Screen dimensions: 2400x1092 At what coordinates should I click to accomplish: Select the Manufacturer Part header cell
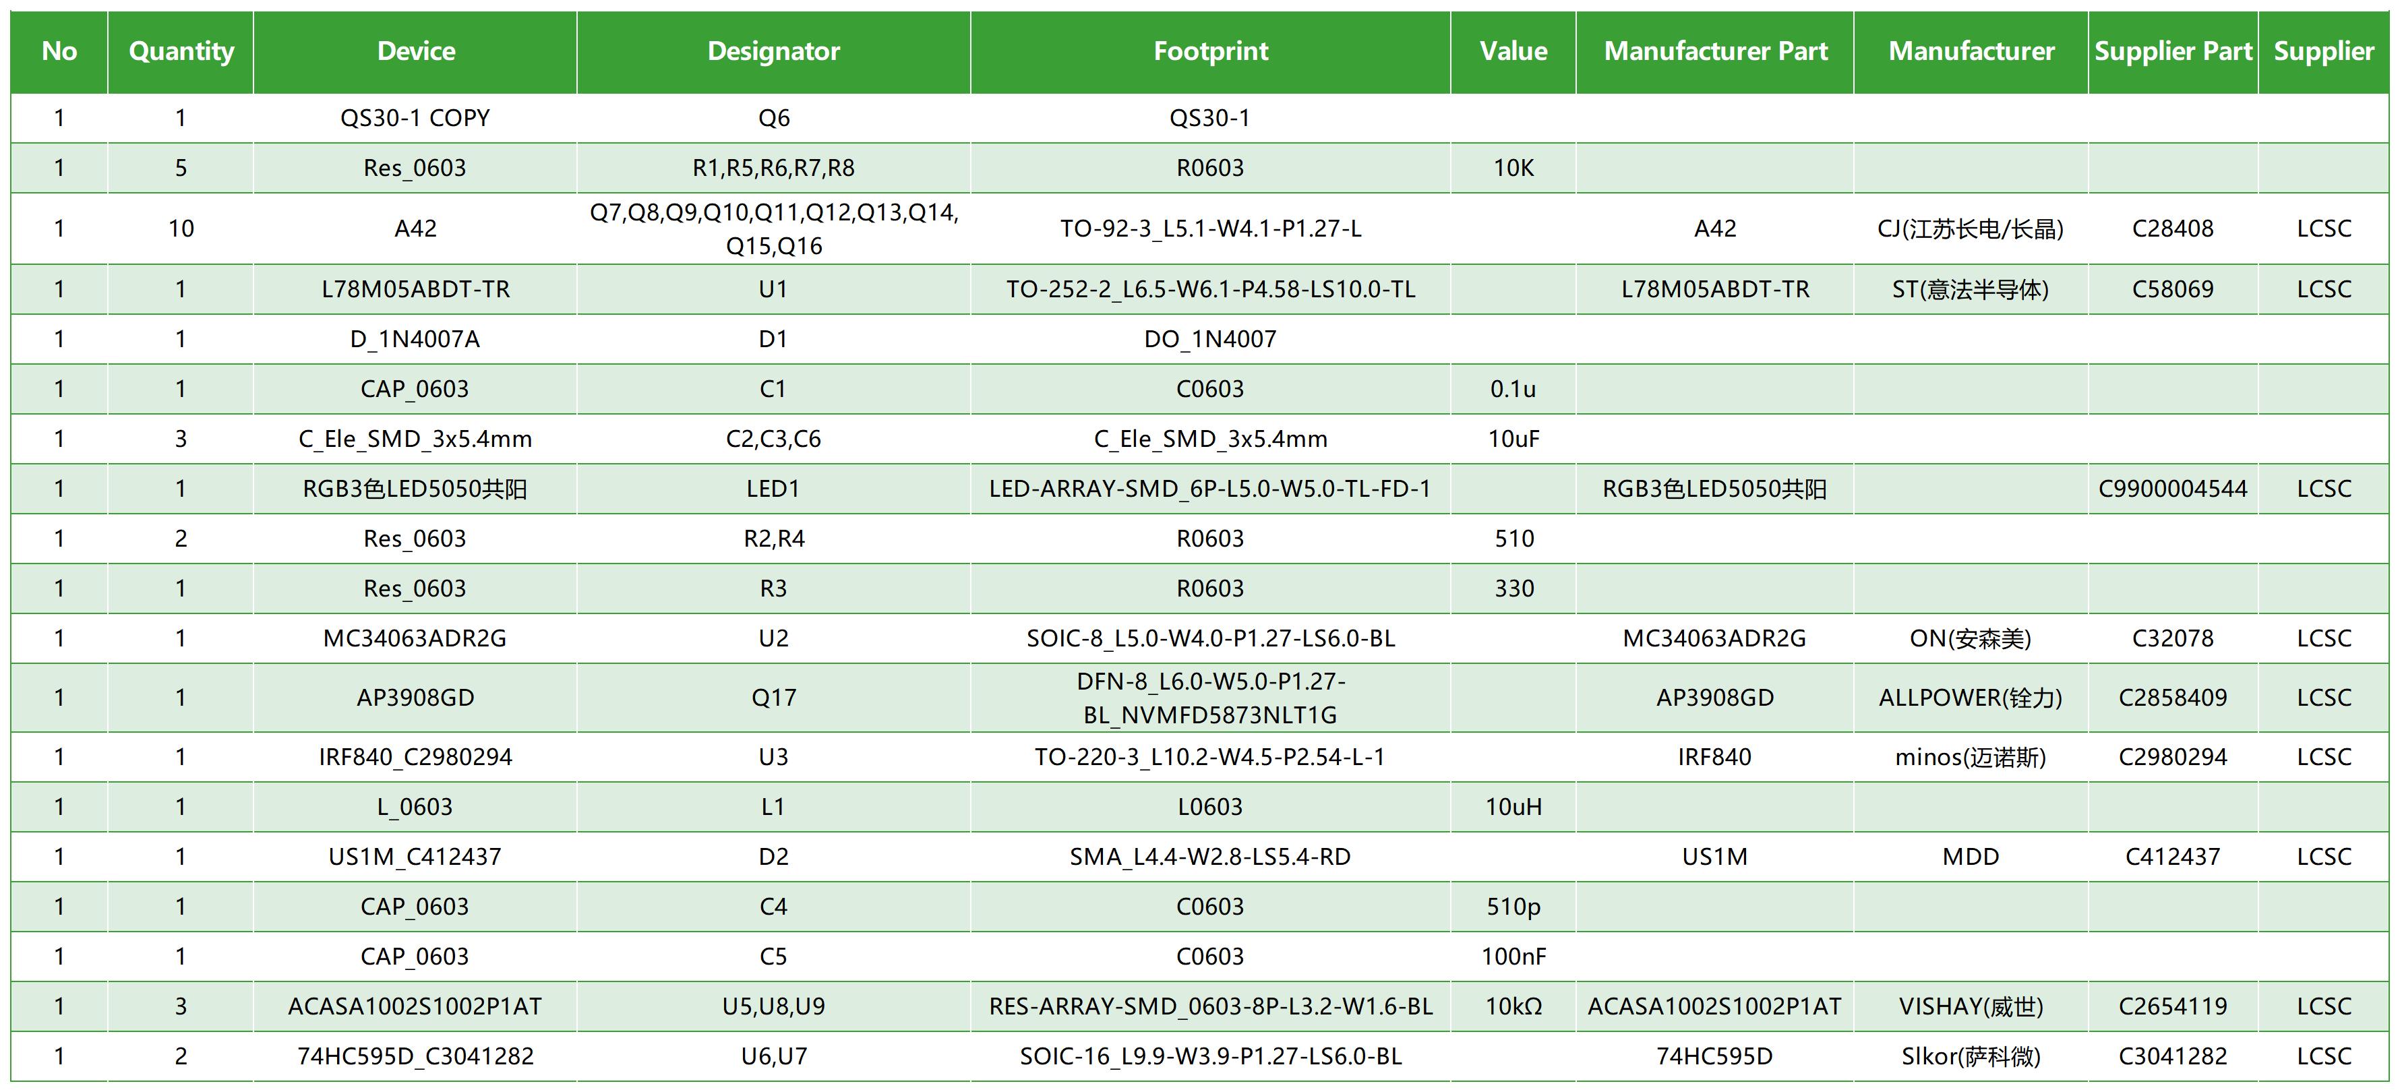(1715, 52)
